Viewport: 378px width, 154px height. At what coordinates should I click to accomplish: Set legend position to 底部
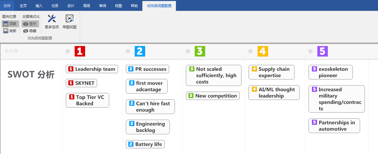tap(10, 31)
